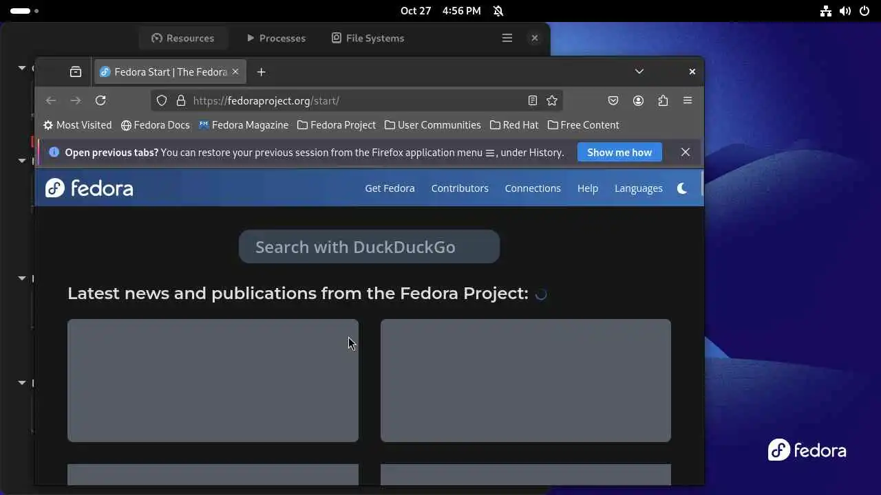
Task: Click the Fedora logo in page header
Action: point(89,188)
